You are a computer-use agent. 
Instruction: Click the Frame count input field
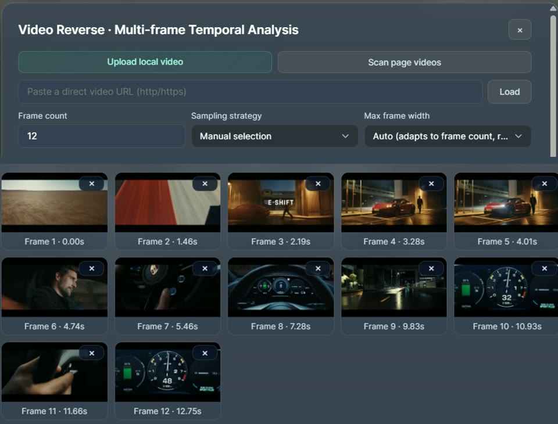pos(101,136)
